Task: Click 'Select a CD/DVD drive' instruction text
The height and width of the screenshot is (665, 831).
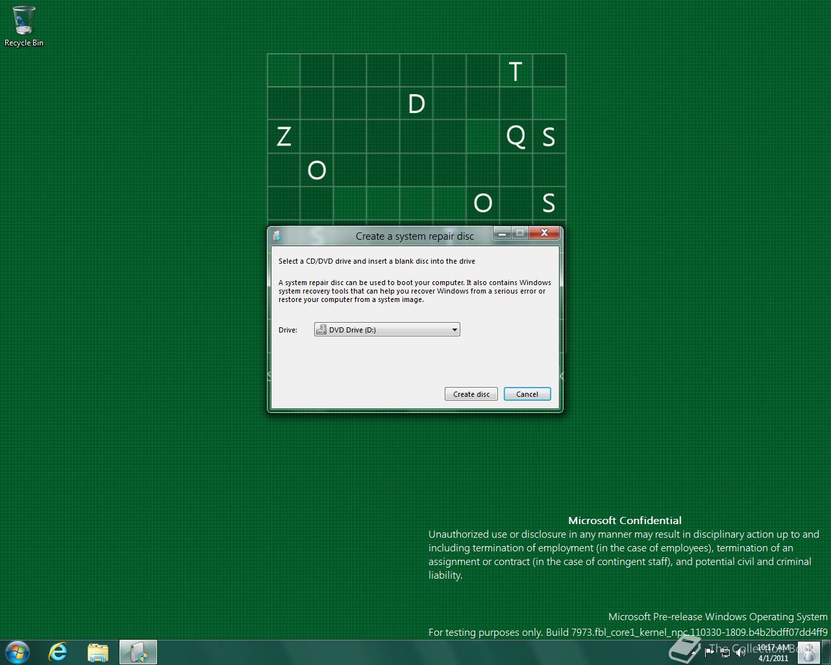Action: tap(377, 261)
